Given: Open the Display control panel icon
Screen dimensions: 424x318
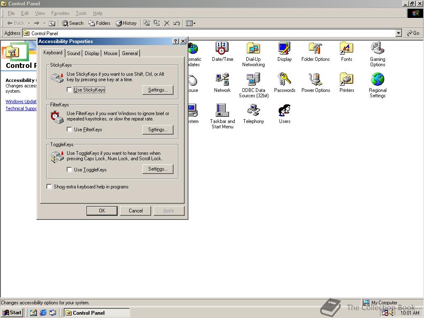Looking at the screenshot, I should [x=284, y=51].
